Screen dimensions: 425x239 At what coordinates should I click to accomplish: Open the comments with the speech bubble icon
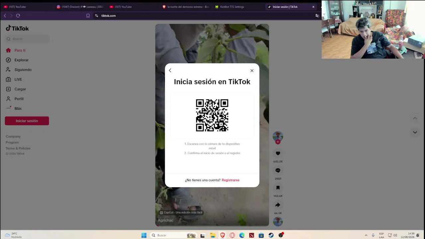[x=278, y=171]
